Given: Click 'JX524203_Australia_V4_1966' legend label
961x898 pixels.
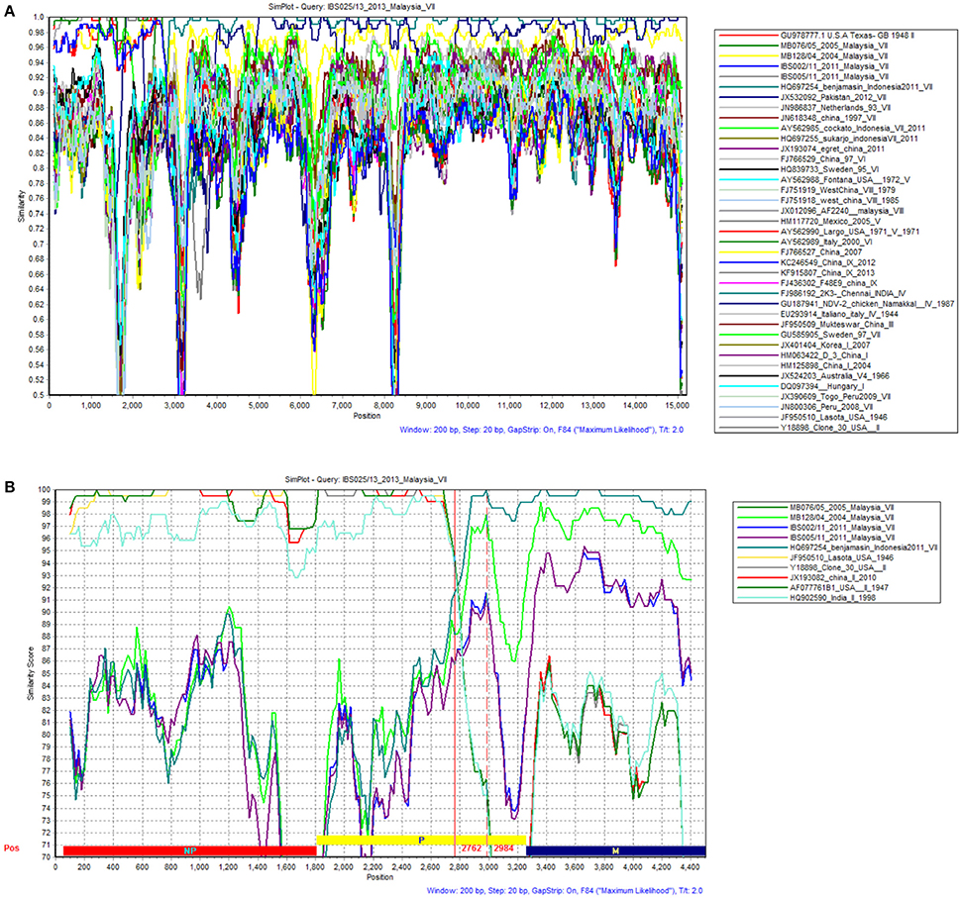Looking at the screenshot, I should coord(835,376).
